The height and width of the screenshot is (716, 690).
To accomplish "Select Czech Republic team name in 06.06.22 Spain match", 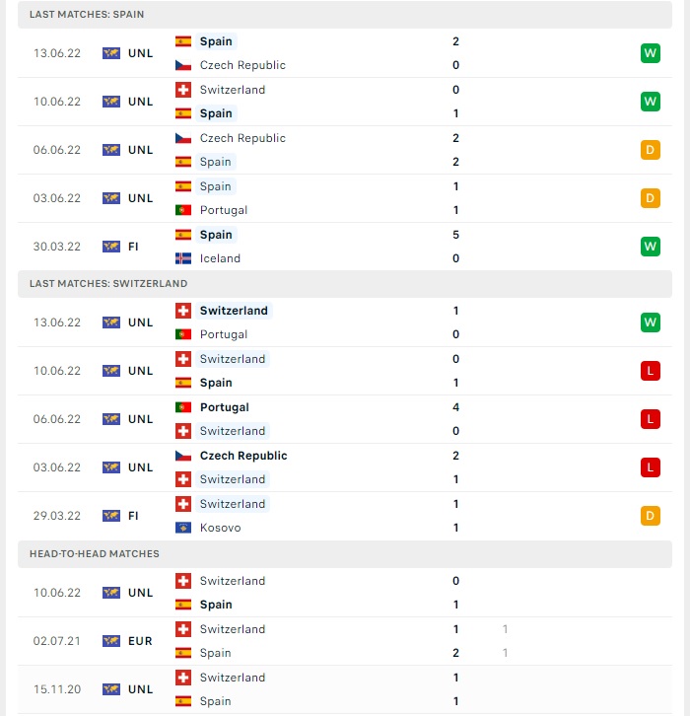I will point(242,138).
